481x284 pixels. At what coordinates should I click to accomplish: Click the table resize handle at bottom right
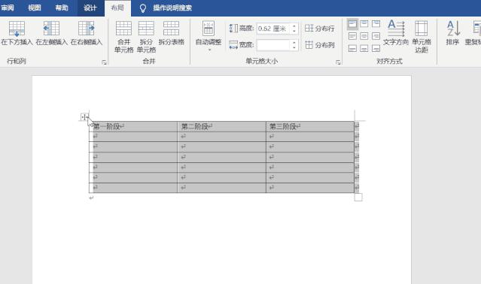point(358,197)
